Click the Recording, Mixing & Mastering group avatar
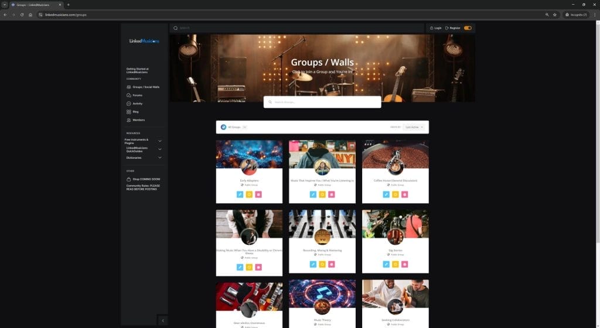 pos(322,237)
